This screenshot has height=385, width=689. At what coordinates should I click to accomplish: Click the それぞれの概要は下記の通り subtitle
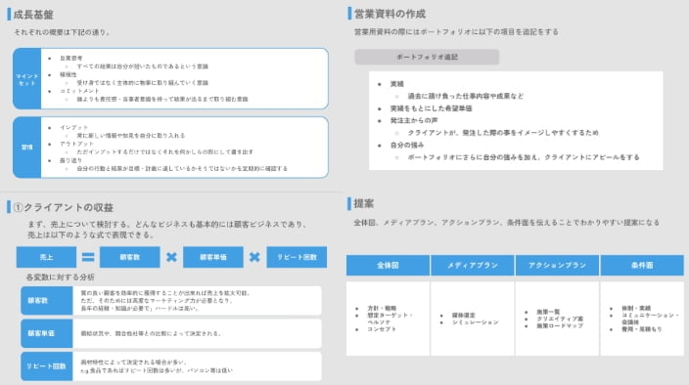point(62,32)
